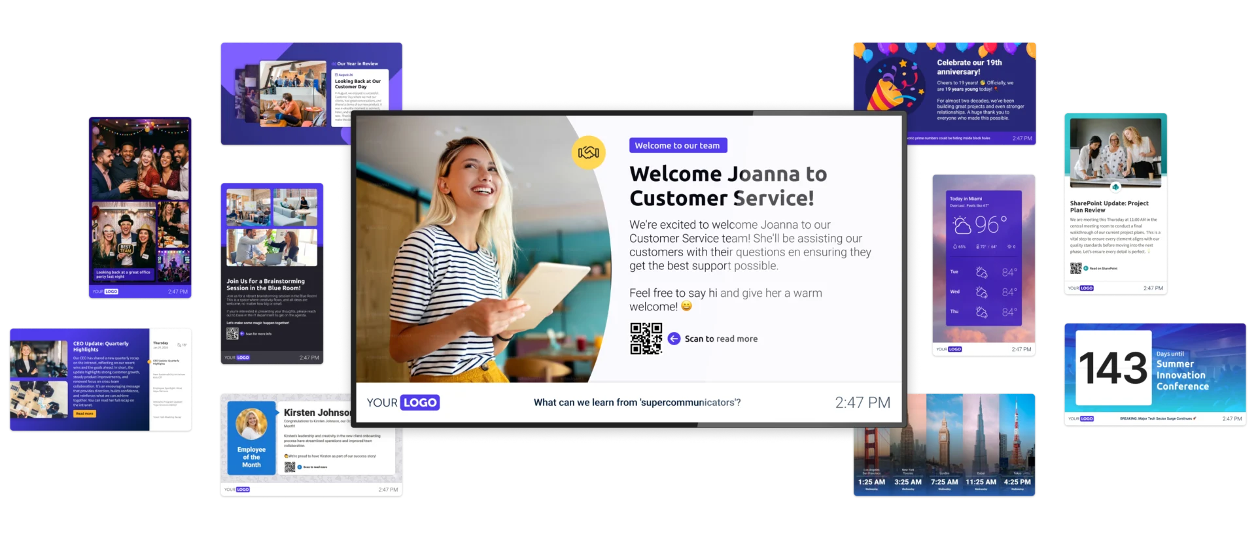Click the "Best Team" photo on the office party card
This screenshot has height=538, width=1256.
124,235
